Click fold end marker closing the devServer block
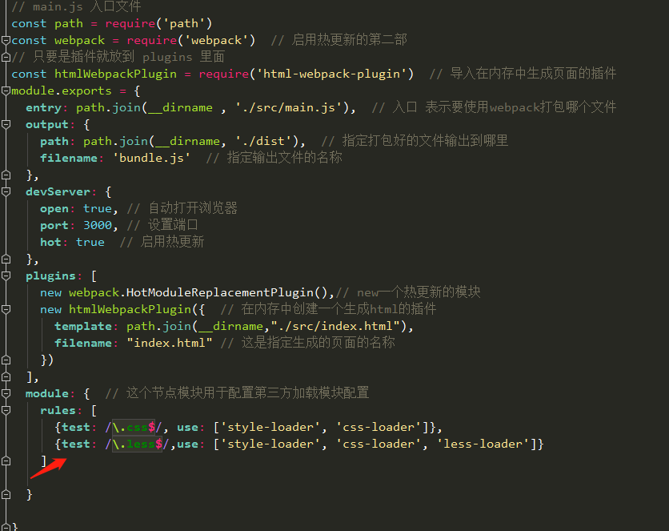Screen dimensions: 669x531 point(6,259)
